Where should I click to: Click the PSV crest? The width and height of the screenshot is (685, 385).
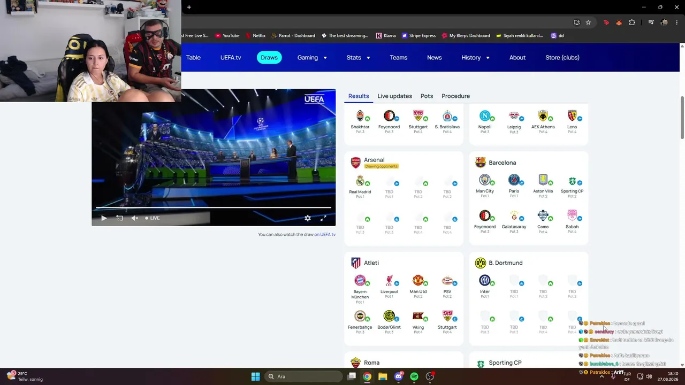pyautogui.click(x=447, y=280)
